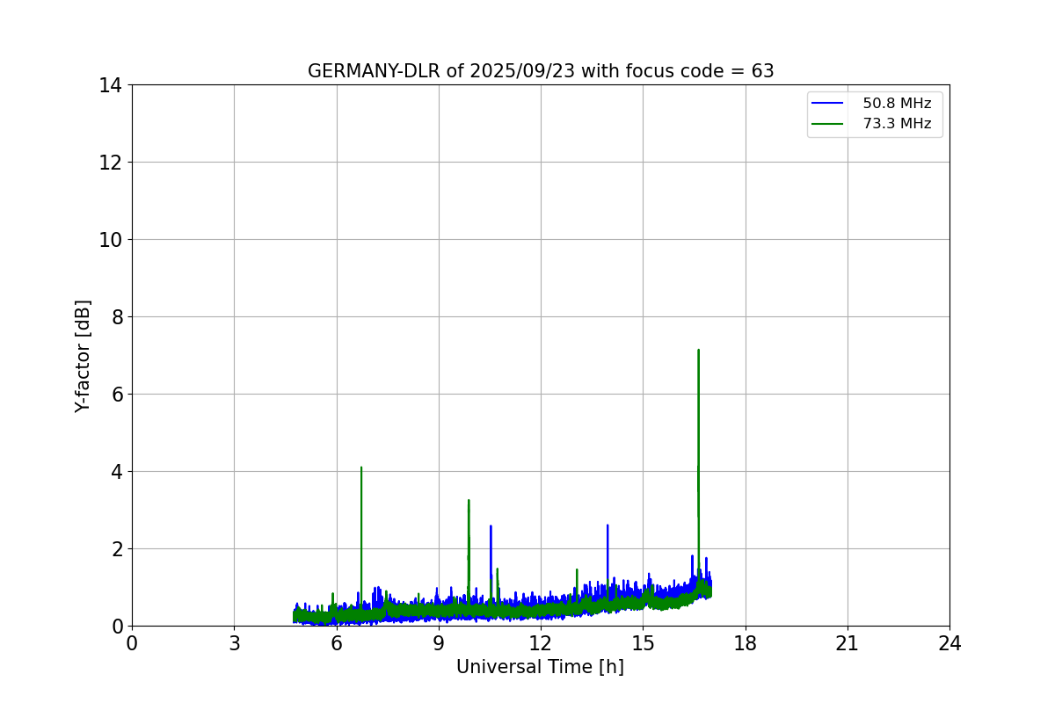The image size is (1055, 703).
Task: Click x-axis tick label 18
Action: [x=746, y=643]
